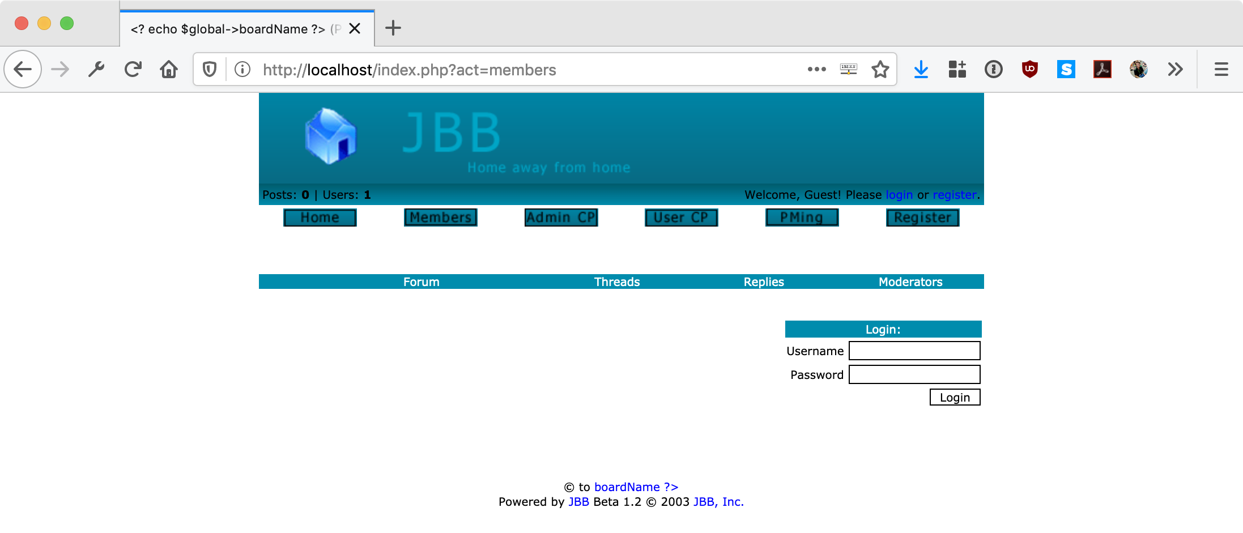Go to the browser home page icon
Image resolution: width=1243 pixels, height=533 pixels.
169,70
